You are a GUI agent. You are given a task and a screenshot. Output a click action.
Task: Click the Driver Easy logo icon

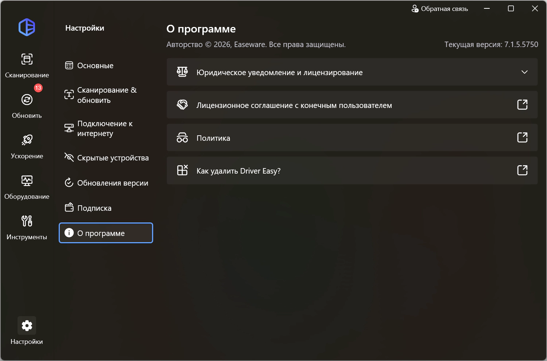pyautogui.click(x=27, y=27)
